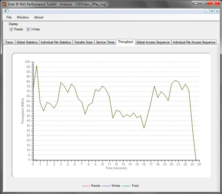
Task: Switch to the Global Statistics tab
Action: [27, 42]
